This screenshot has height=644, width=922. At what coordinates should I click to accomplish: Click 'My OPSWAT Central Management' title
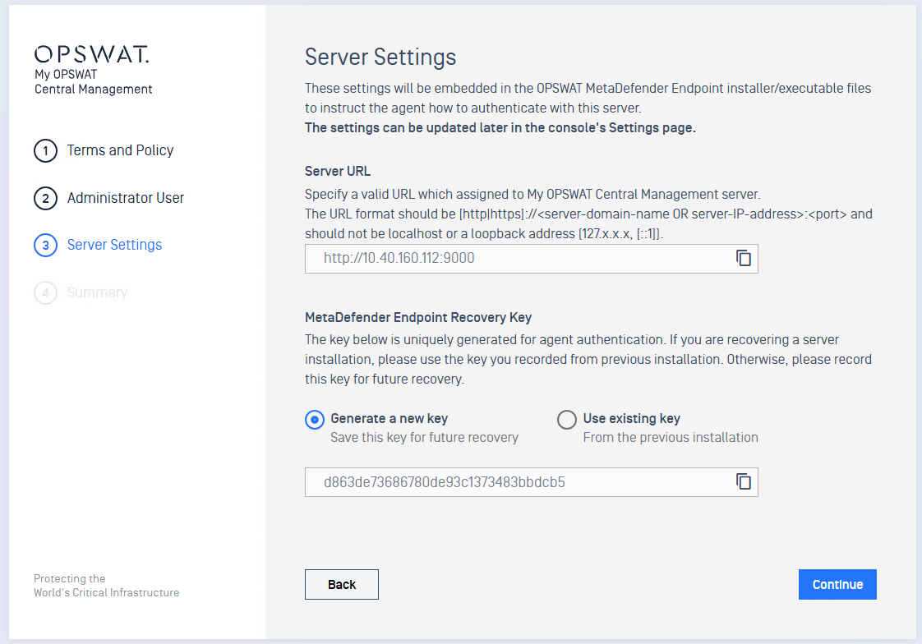[x=93, y=81]
